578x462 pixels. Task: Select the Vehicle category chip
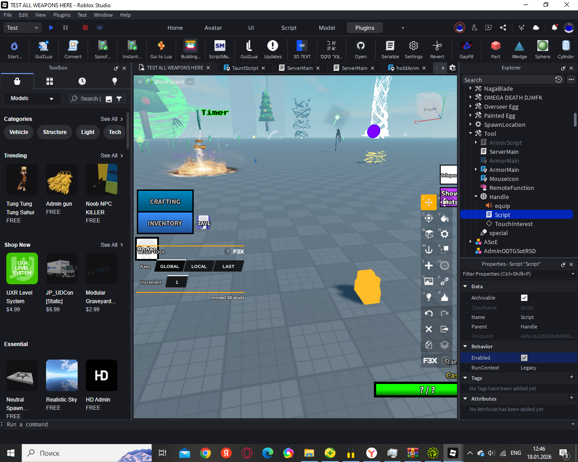tap(19, 132)
